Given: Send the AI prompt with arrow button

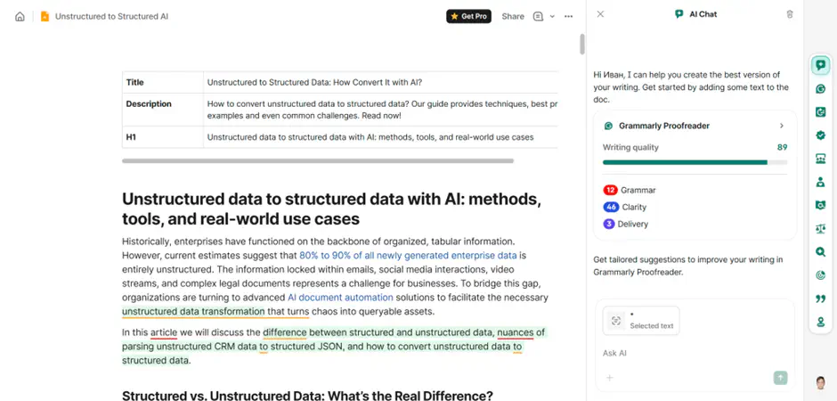Looking at the screenshot, I should [780, 378].
